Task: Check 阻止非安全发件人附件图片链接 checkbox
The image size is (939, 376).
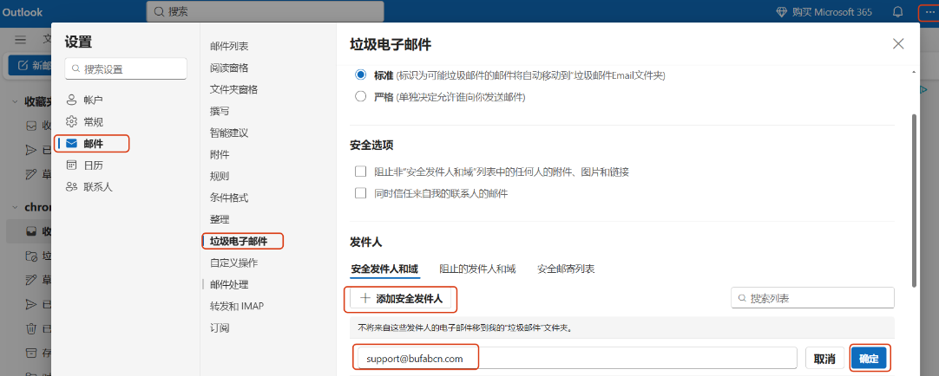Action: 360,172
